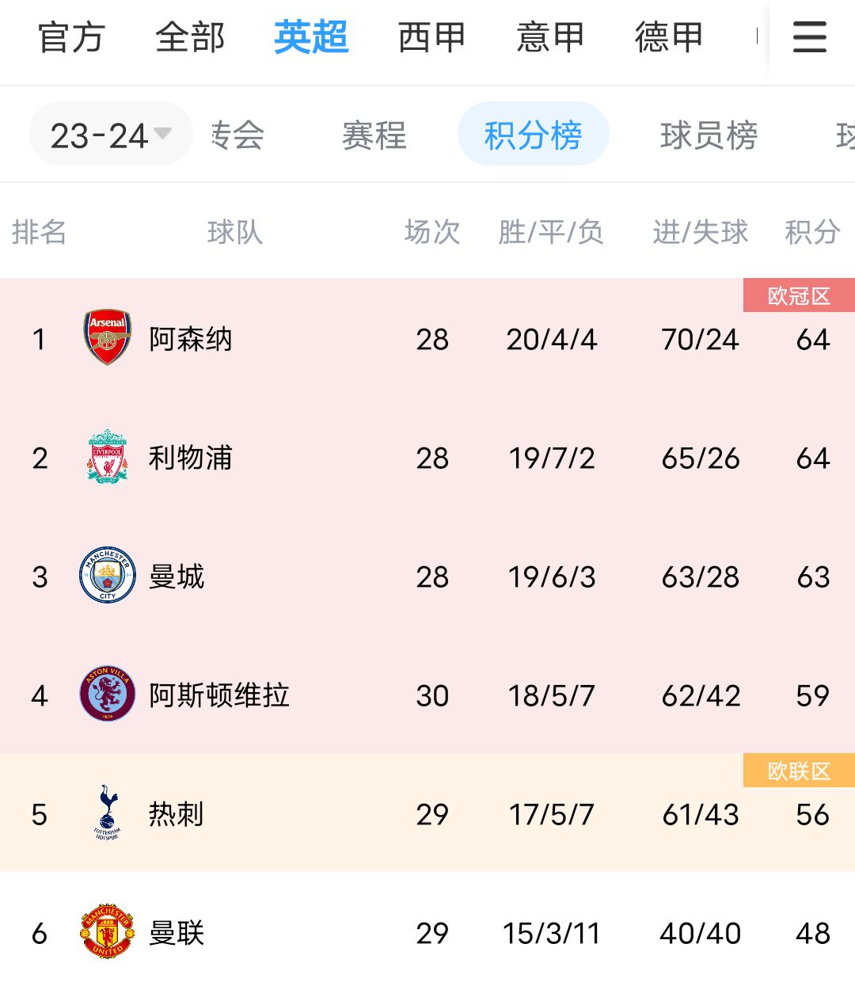Open the 球员榜 player ranking tab
Screen dimensions: 855x1005
coord(709,135)
